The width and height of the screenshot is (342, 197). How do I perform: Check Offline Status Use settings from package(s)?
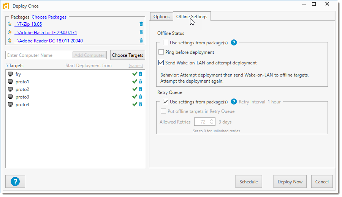[x=166, y=42]
